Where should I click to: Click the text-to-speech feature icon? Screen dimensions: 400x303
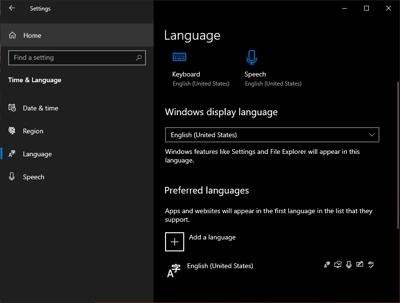coord(338,264)
